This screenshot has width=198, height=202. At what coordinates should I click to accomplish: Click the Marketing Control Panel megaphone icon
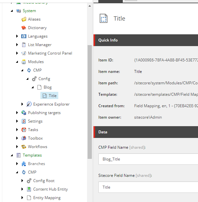click(x=24, y=53)
